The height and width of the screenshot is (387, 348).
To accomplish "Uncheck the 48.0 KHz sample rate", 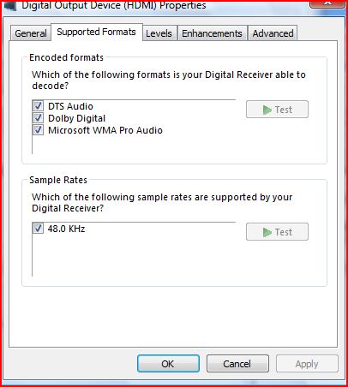I will [38, 229].
